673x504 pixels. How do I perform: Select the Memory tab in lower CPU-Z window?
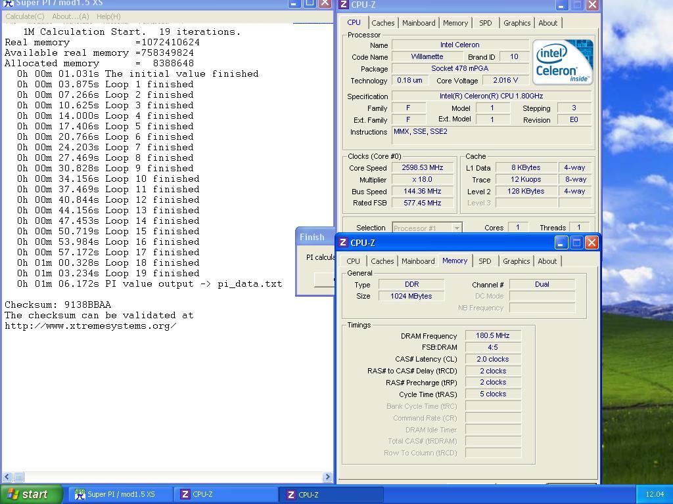(455, 261)
